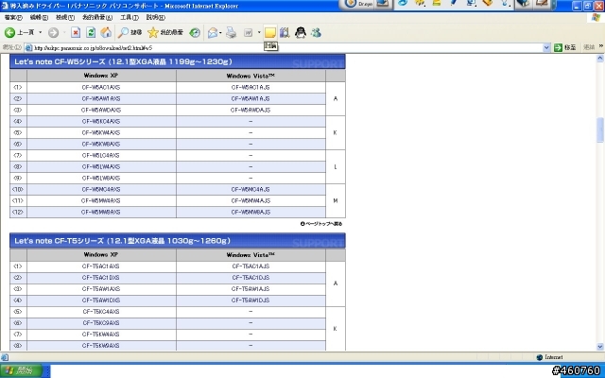Click the Let's note CF-W5シリーズ heading
The width and height of the screenshot is (605, 378).
pyautogui.click(x=124, y=61)
